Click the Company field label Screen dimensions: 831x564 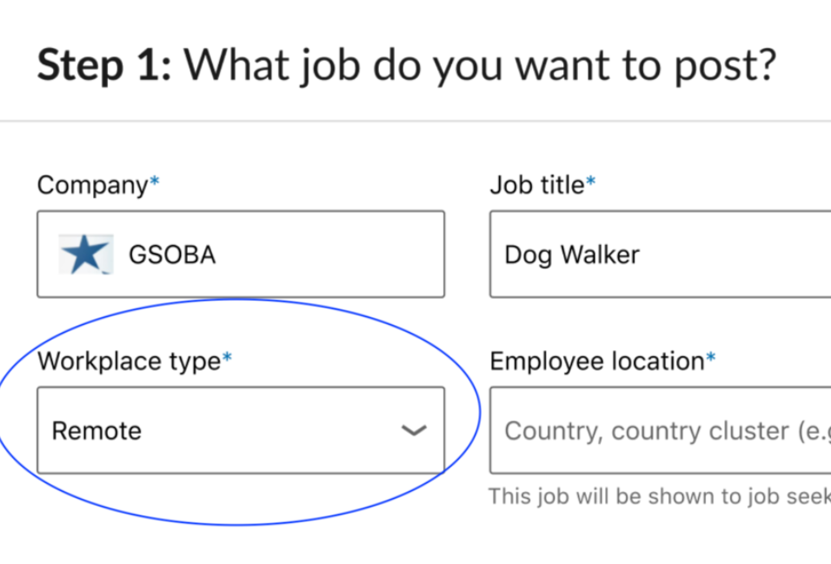pos(93,185)
